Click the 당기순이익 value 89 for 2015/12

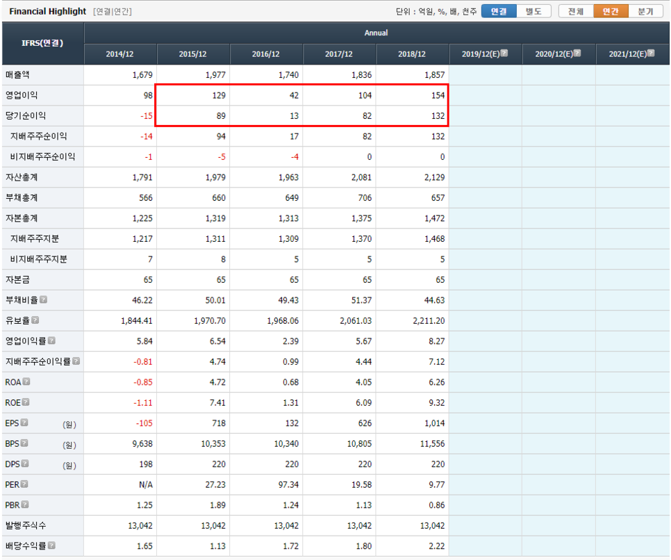(221, 115)
